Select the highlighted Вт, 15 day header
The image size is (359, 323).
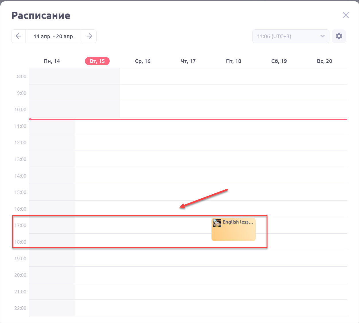(x=97, y=61)
